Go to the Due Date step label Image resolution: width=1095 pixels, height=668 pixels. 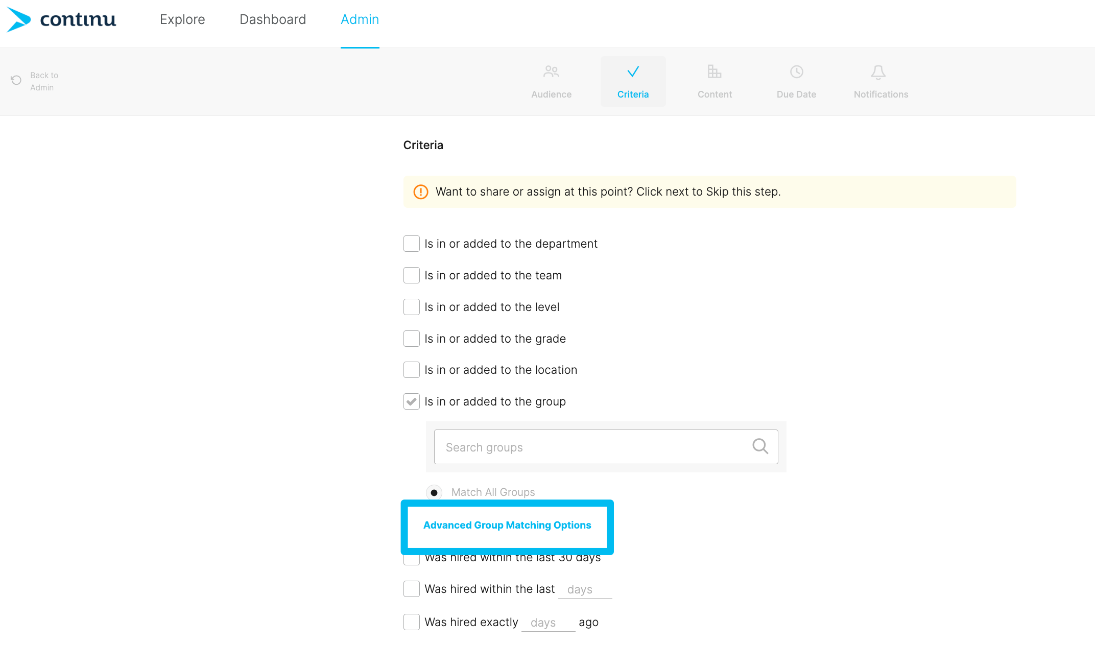[x=796, y=94]
